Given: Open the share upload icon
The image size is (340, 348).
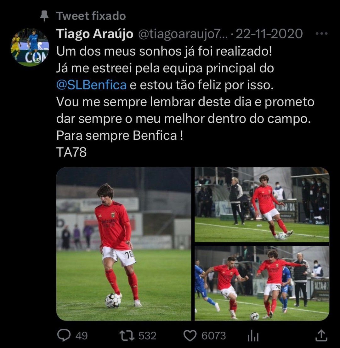Looking at the screenshot, I should [x=321, y=335].
